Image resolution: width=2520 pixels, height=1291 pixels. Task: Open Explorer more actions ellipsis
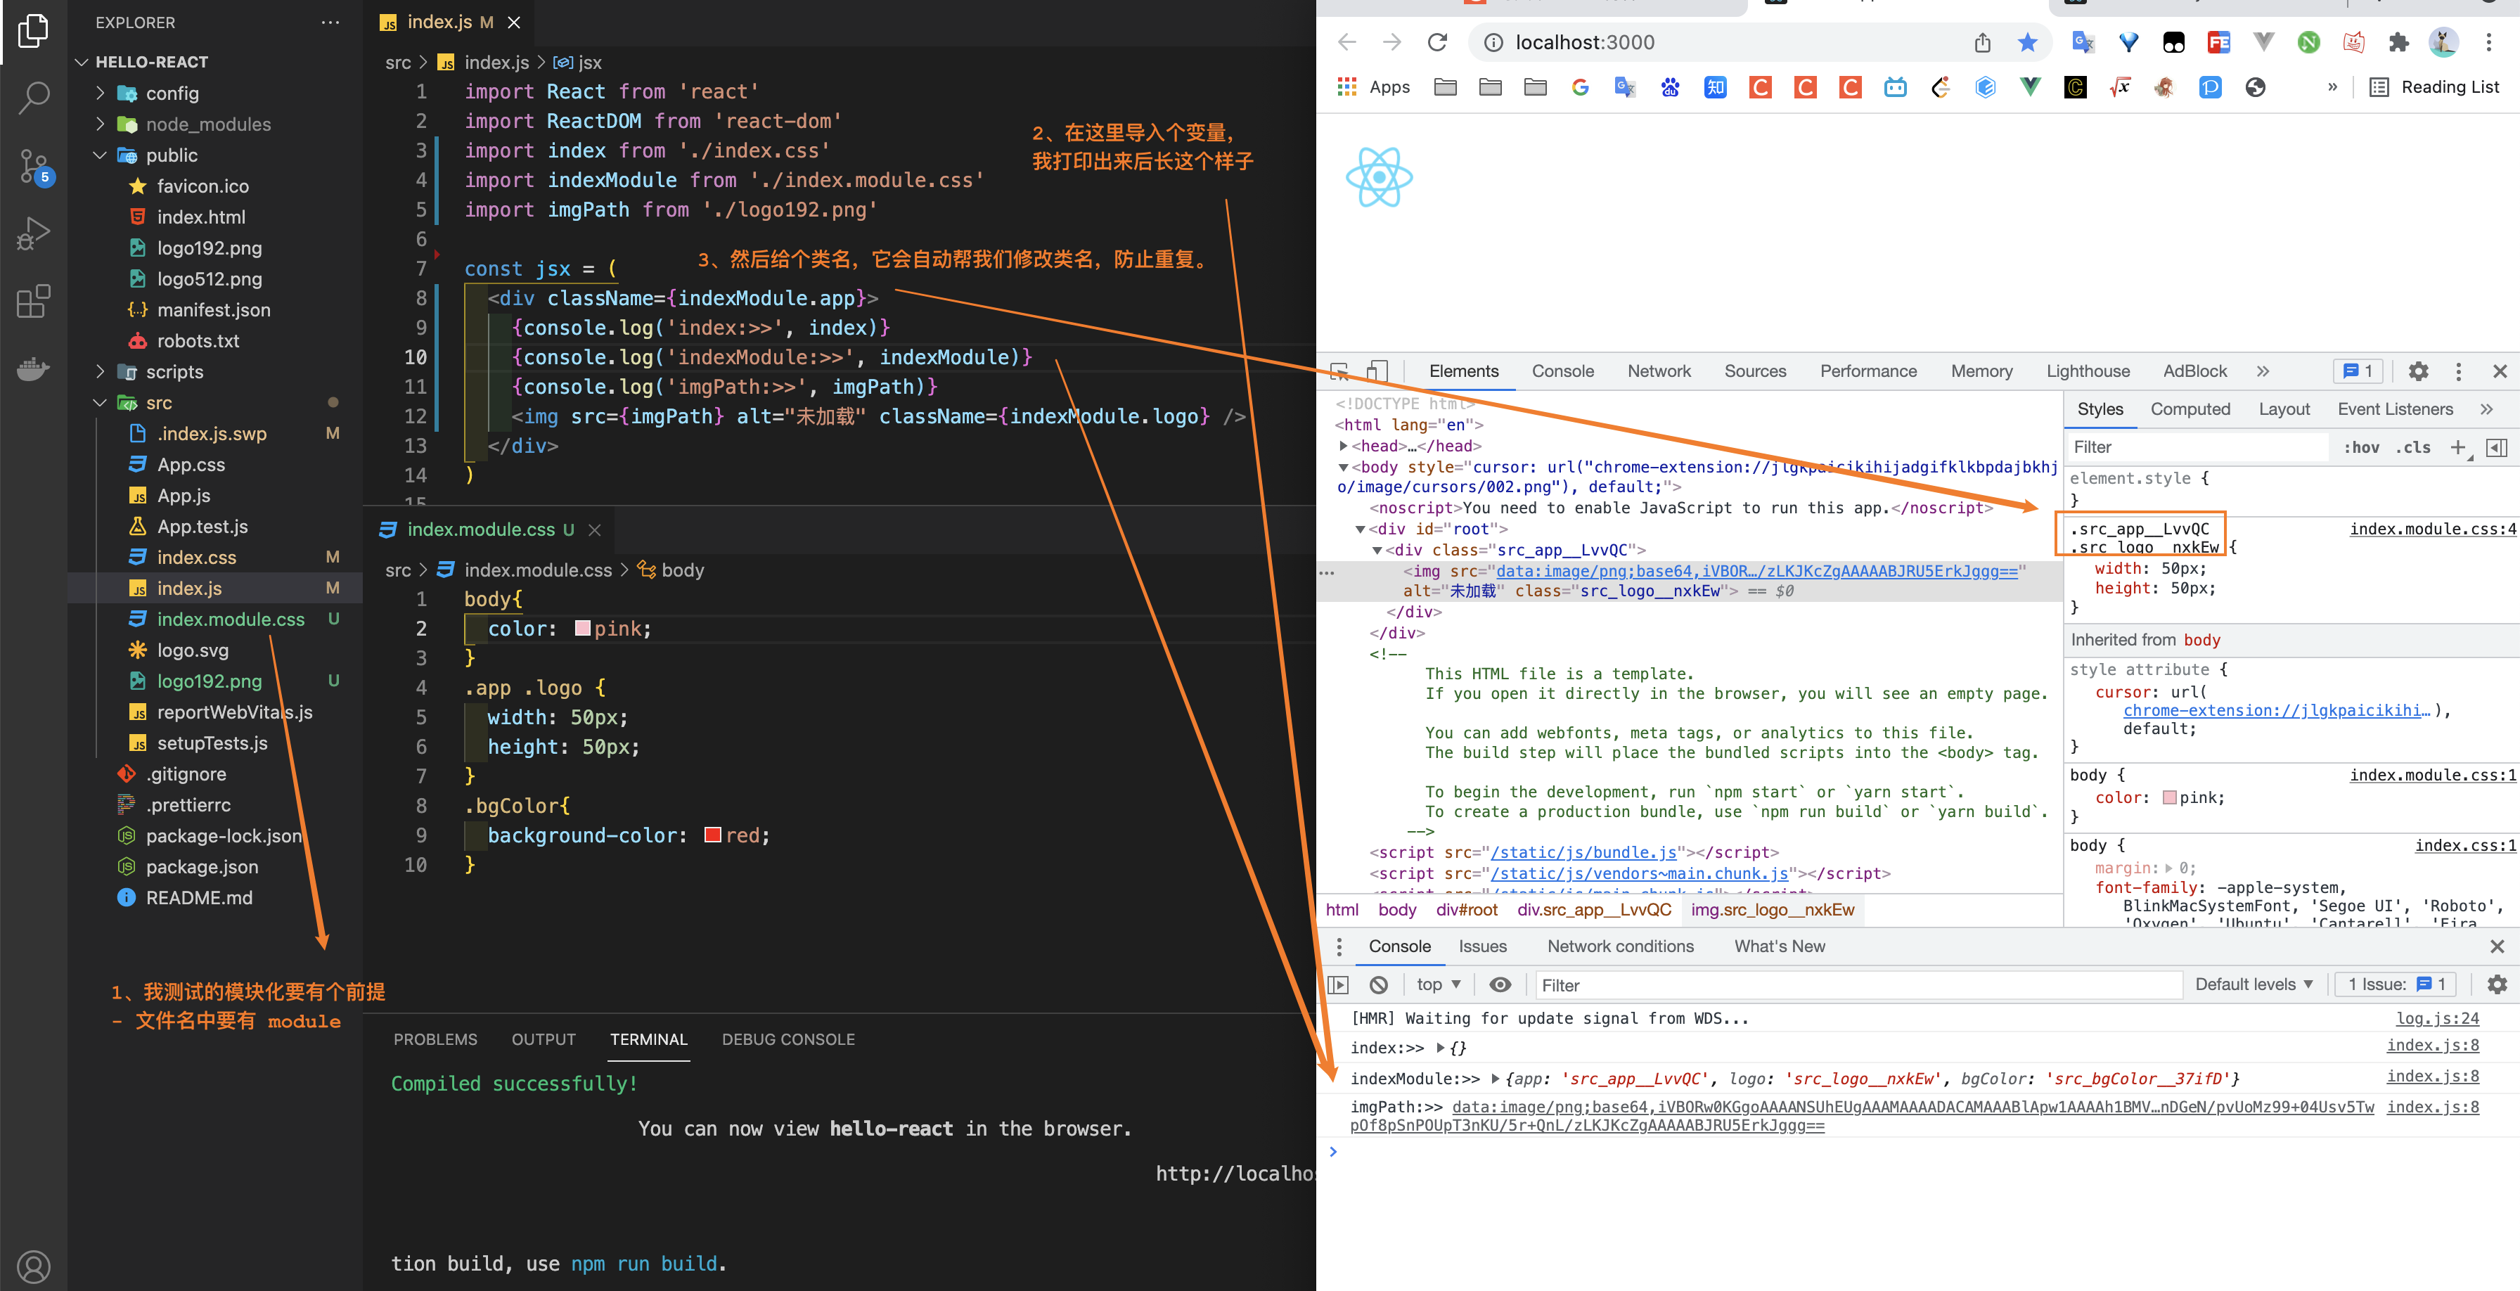click(330, 23)
